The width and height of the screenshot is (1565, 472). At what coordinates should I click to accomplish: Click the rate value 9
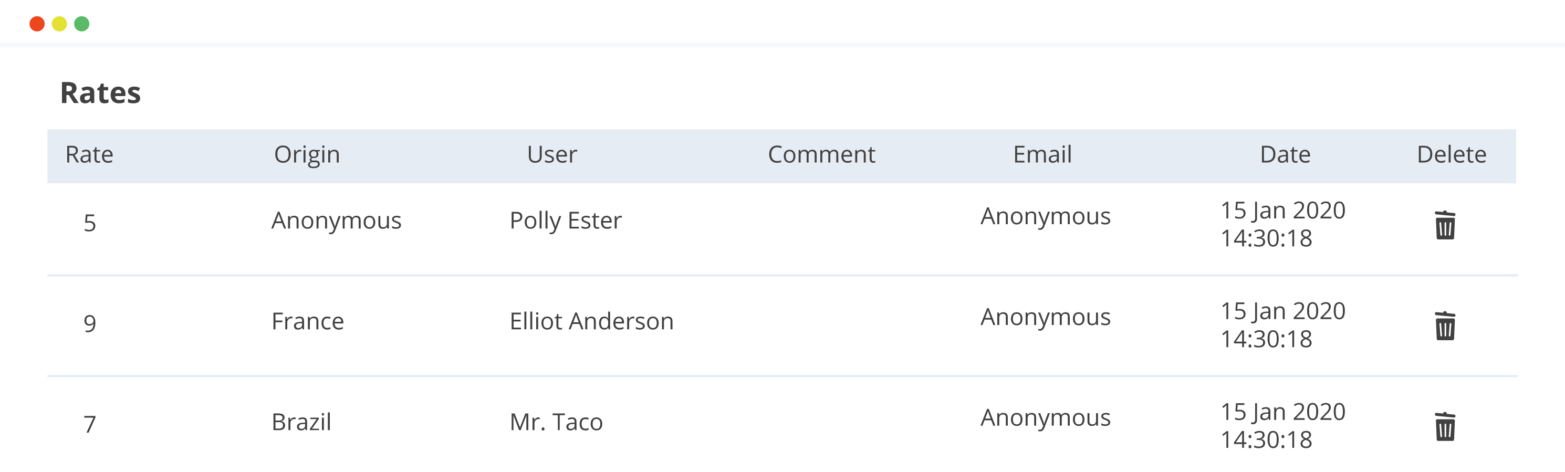(90, 324)
